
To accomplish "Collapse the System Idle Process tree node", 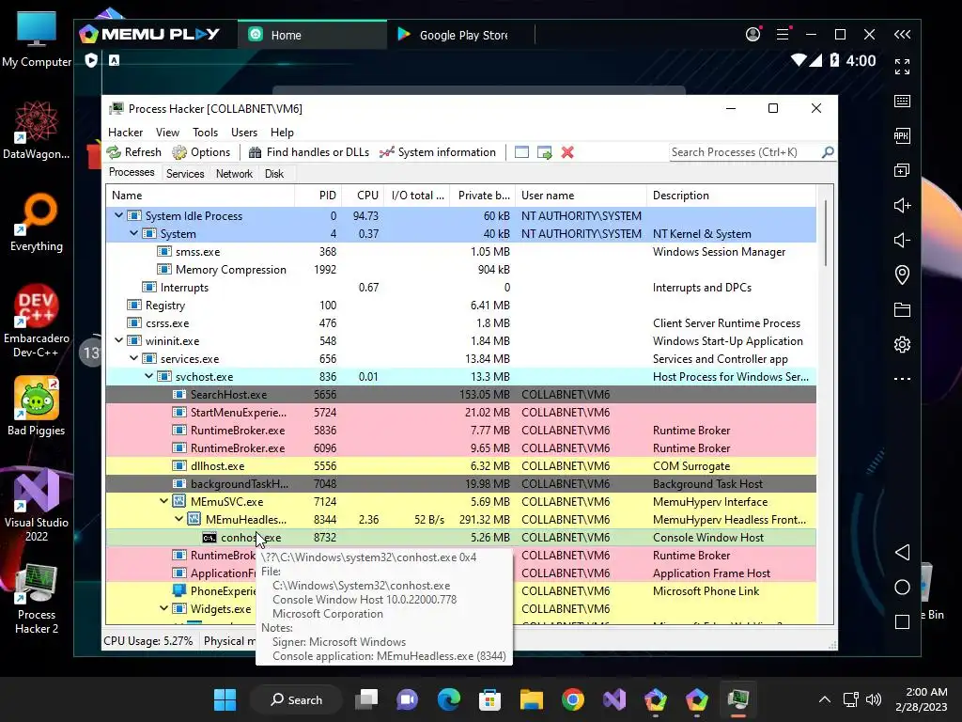I will [118, 215].
